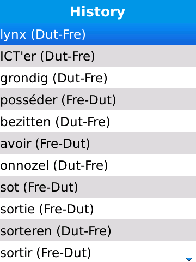
Task: Choose sorteren (Dut-Fre) entry
Action: [x=98, y=230]
